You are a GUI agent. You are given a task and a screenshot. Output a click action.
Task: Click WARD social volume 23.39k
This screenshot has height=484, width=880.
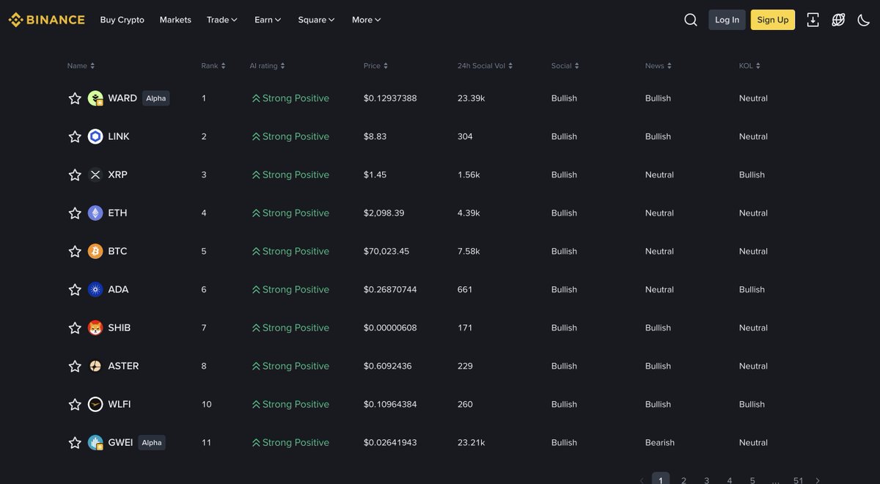(x=471, y=98)
